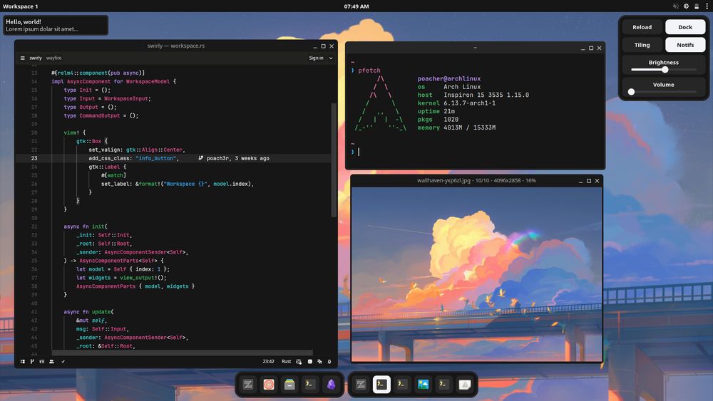Click the "#[relm4::component(pub async)]" attribute line
Image resolution: width=713 pixels, height=401 pixels.
point(98,73)
